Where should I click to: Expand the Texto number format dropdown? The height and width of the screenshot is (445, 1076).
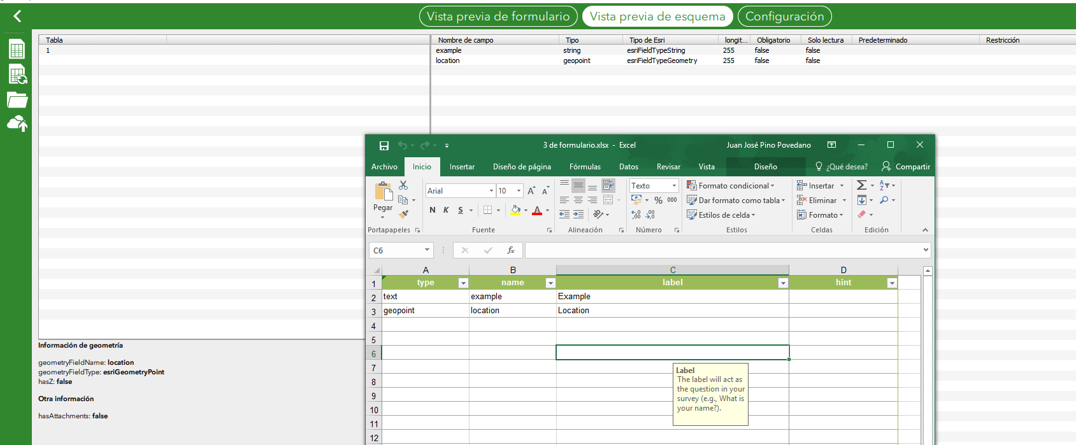pos(674,186)
